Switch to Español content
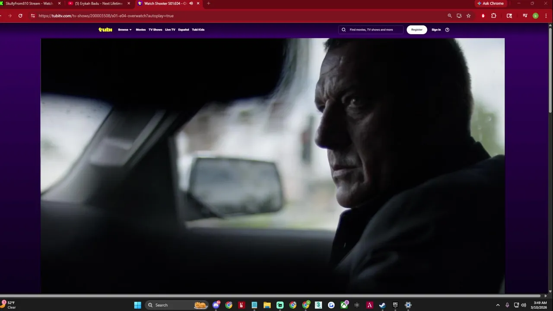 tap(184, 30)
